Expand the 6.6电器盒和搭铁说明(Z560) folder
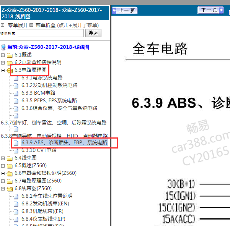Viewport: 230px width, 226px height. tap(3, 173)
